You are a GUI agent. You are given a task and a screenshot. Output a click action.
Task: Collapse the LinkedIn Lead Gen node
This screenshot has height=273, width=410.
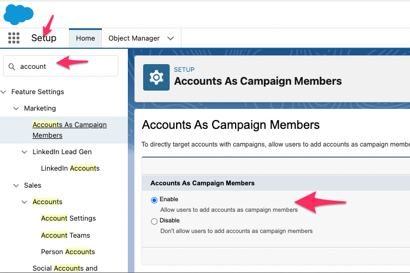tap(24, 152)
